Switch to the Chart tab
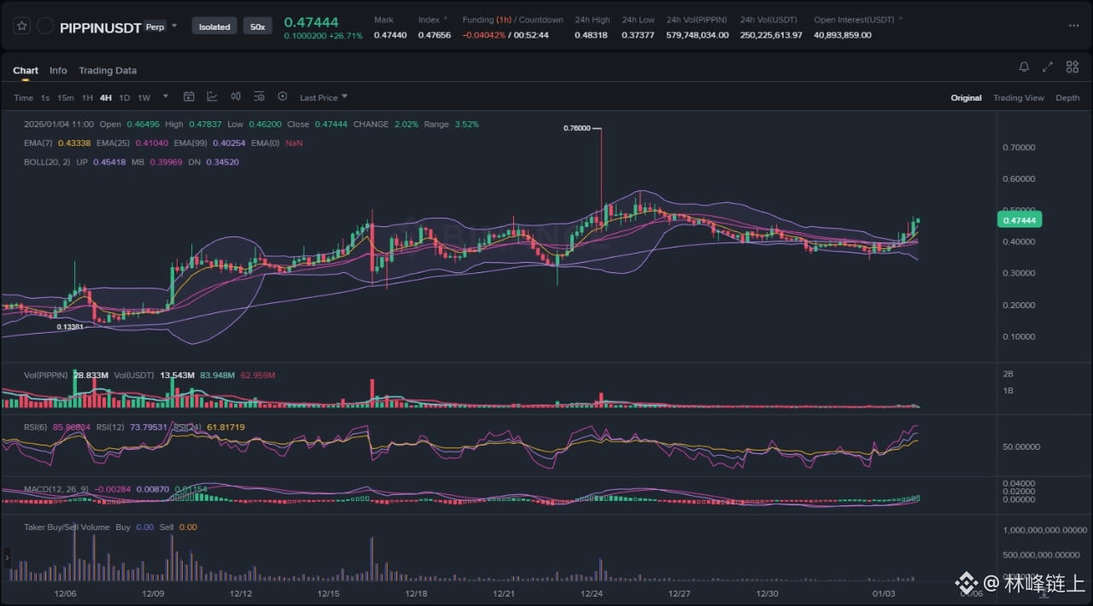 click(x=26, y=70)
